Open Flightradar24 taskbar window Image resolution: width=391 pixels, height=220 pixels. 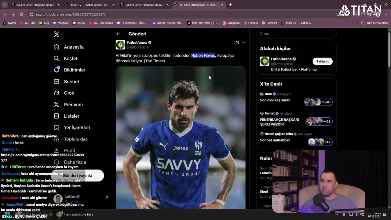coord(75,215)
